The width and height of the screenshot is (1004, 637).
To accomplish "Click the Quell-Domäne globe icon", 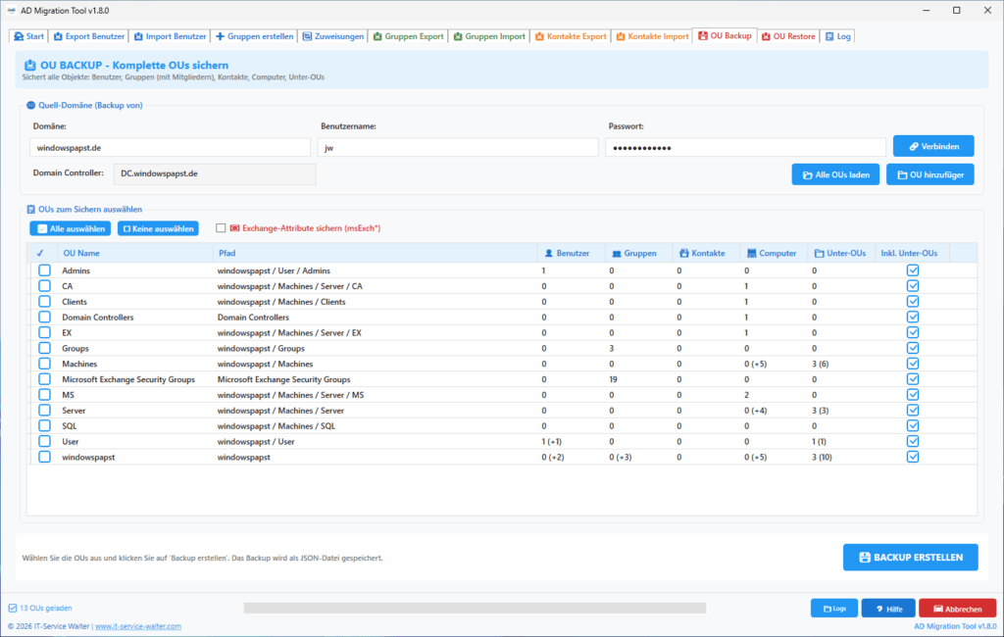I will 30,106.
